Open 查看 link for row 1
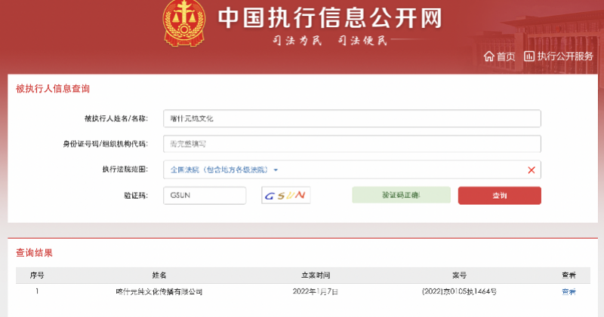The height and width of the screenshot is (317, 604). (569, 292)
